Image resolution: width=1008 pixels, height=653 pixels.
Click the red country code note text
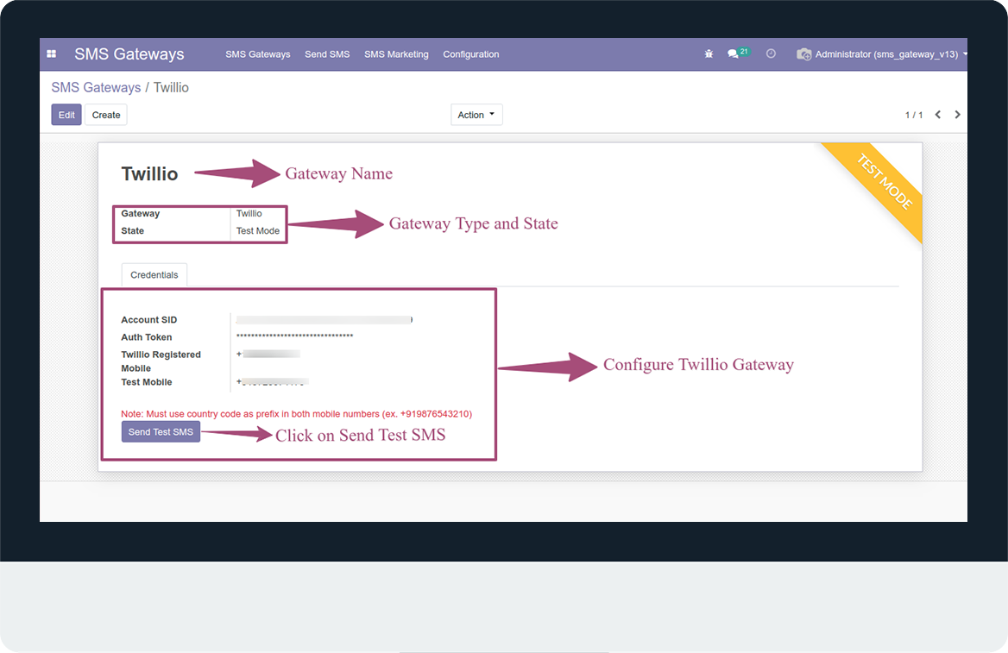[x=296, y=414]
